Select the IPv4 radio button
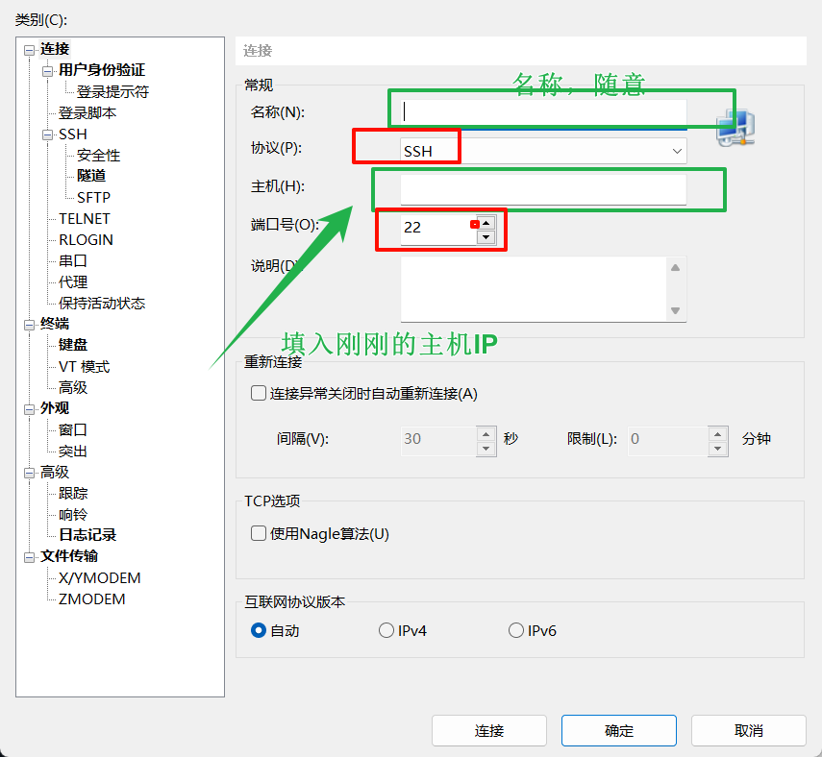 tap(386, 630)
